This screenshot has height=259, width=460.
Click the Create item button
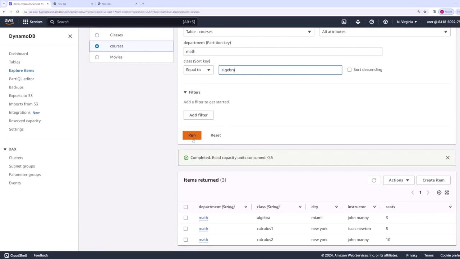point(433,180)
